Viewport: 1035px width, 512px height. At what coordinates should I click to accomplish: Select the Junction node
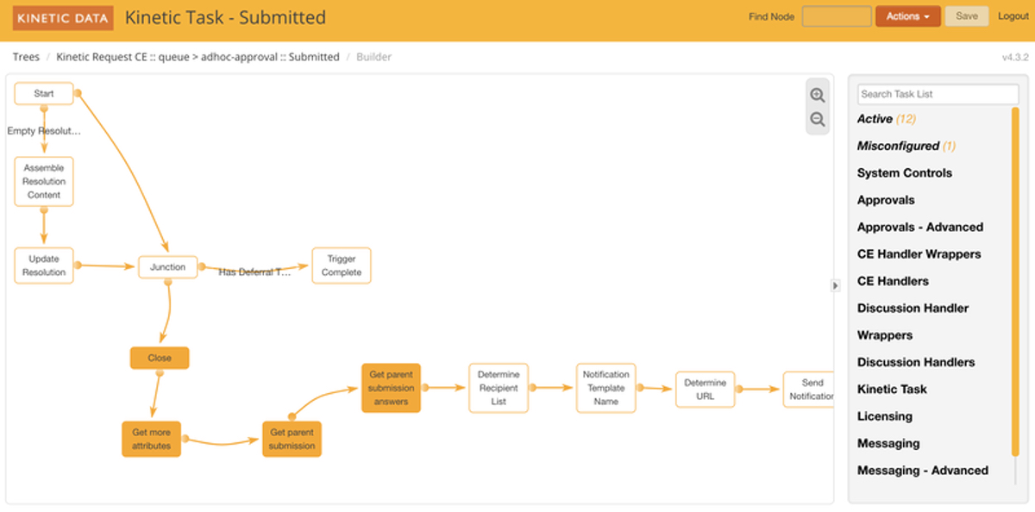pyautogui.click(x=168, y=267)
